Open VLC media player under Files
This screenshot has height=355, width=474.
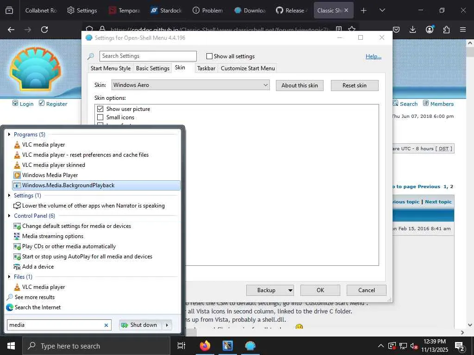pyautogui.click(x=39, y=287)
